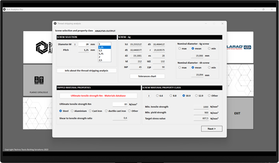Open the Tolerances chart
The height and width of the screenshot is (163, 279).
click(x=147, y=76)
